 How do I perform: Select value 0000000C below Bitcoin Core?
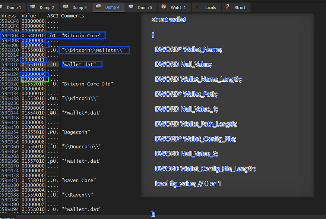33,45
